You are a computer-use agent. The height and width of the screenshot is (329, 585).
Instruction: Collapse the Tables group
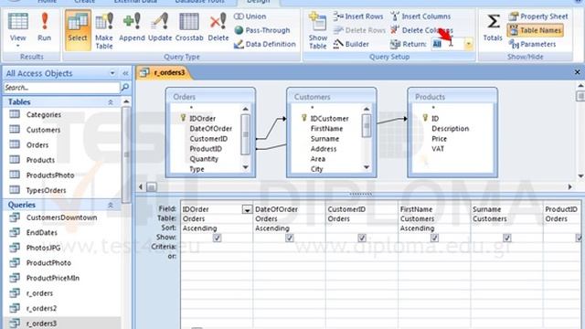111,101
